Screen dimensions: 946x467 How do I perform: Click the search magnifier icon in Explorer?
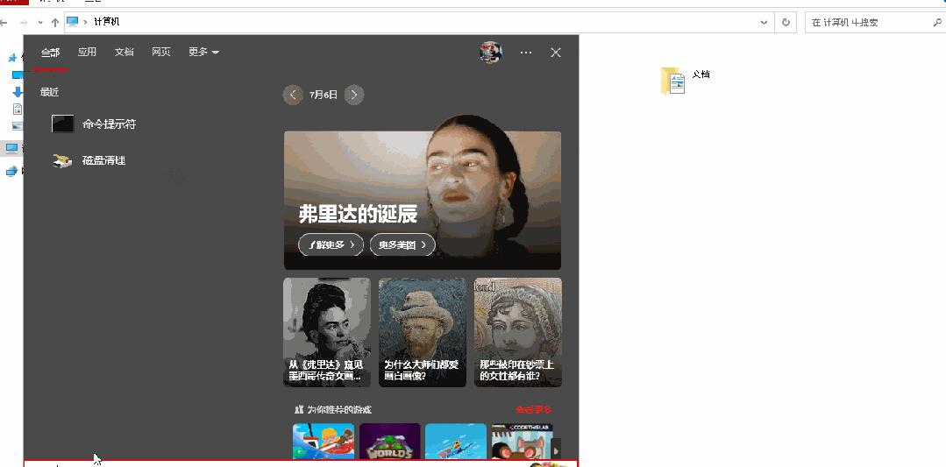(937, 22)
